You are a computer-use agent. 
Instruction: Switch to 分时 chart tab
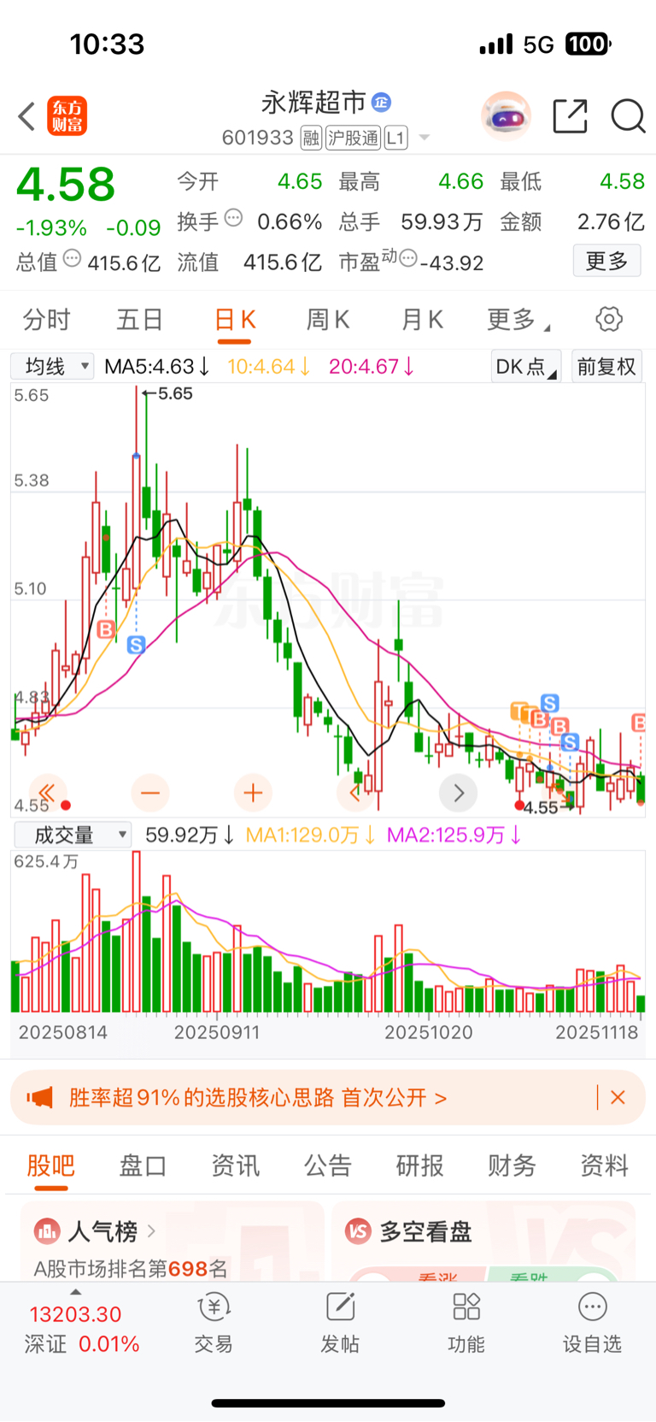tap(47, 320)
